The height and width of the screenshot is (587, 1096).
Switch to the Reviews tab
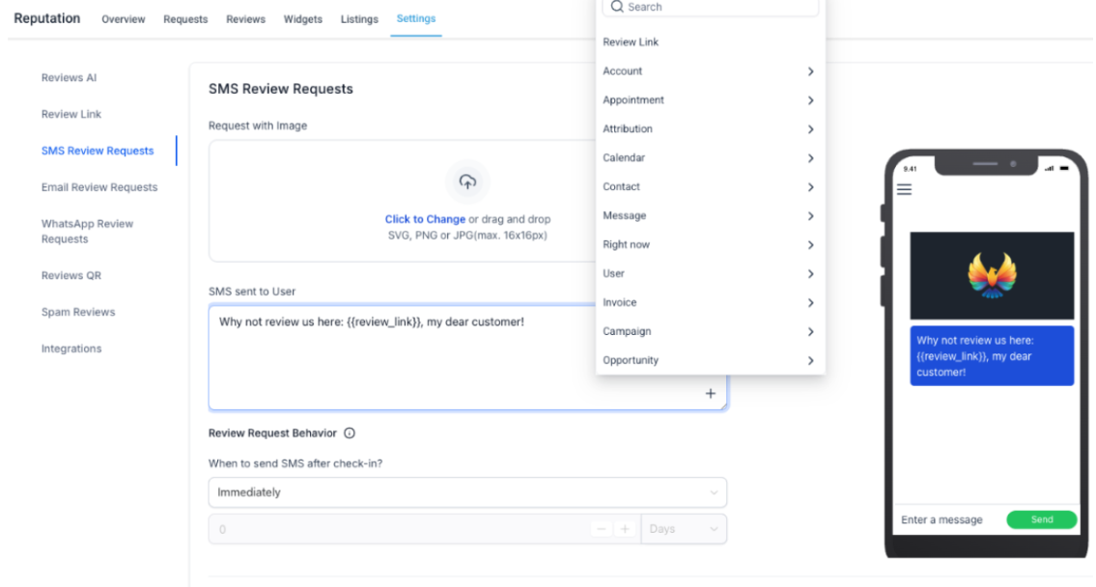coord(245,19)
